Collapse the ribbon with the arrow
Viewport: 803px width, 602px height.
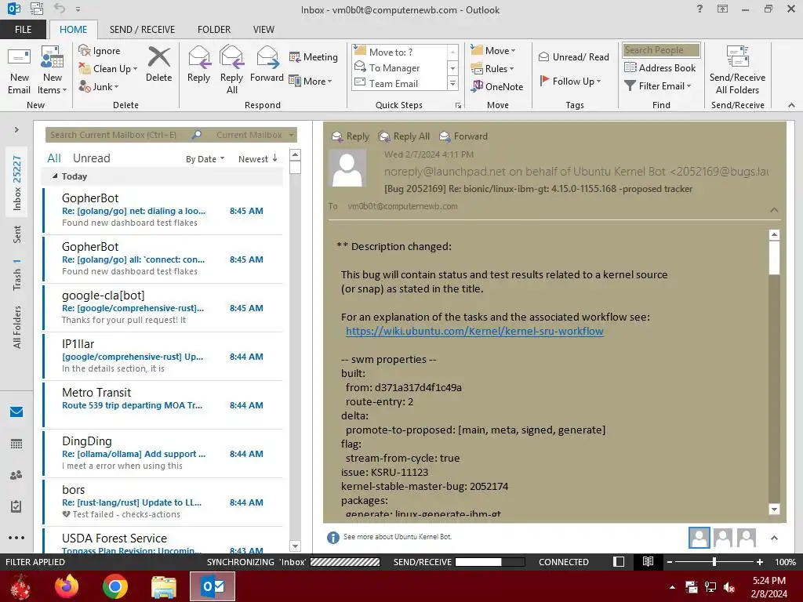tap(791, 105)
